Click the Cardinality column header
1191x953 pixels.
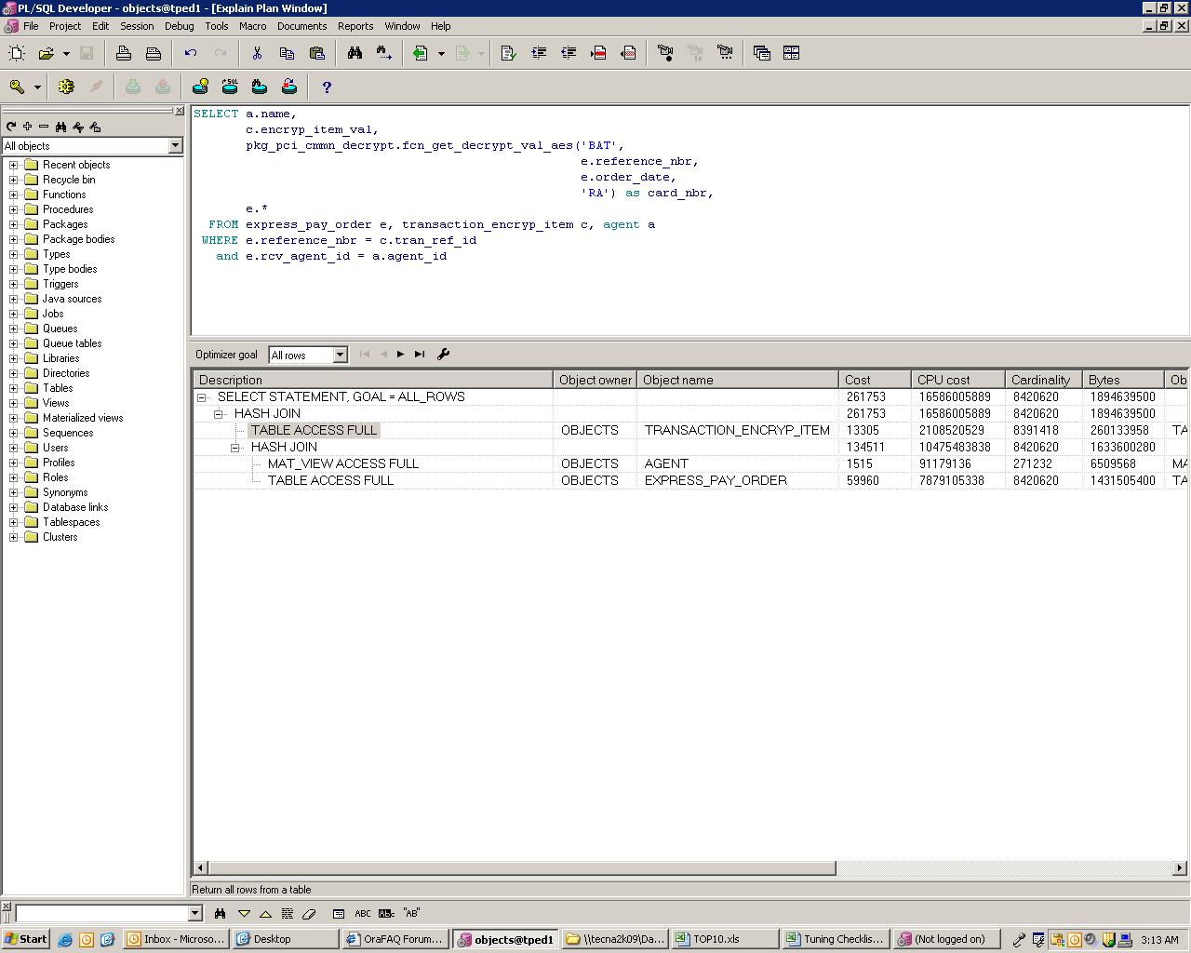pos(1042,380)
